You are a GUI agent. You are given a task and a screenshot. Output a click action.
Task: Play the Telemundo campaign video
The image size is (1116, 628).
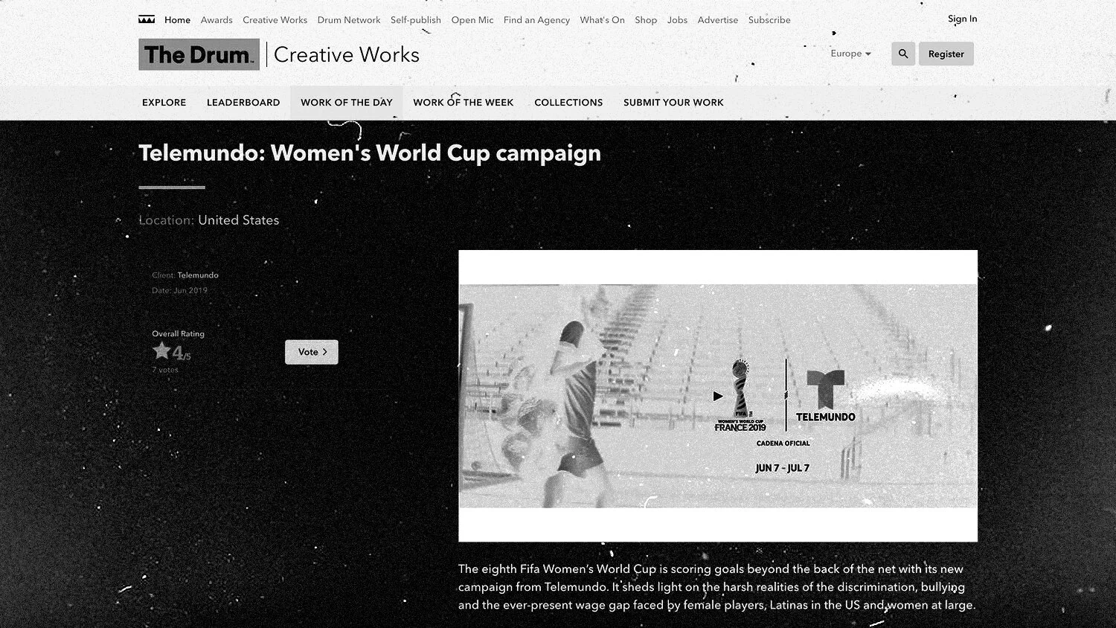pyautogui.click(x=718, y=396)
